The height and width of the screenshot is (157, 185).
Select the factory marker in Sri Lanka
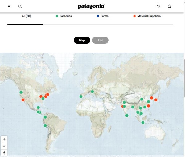127,116
